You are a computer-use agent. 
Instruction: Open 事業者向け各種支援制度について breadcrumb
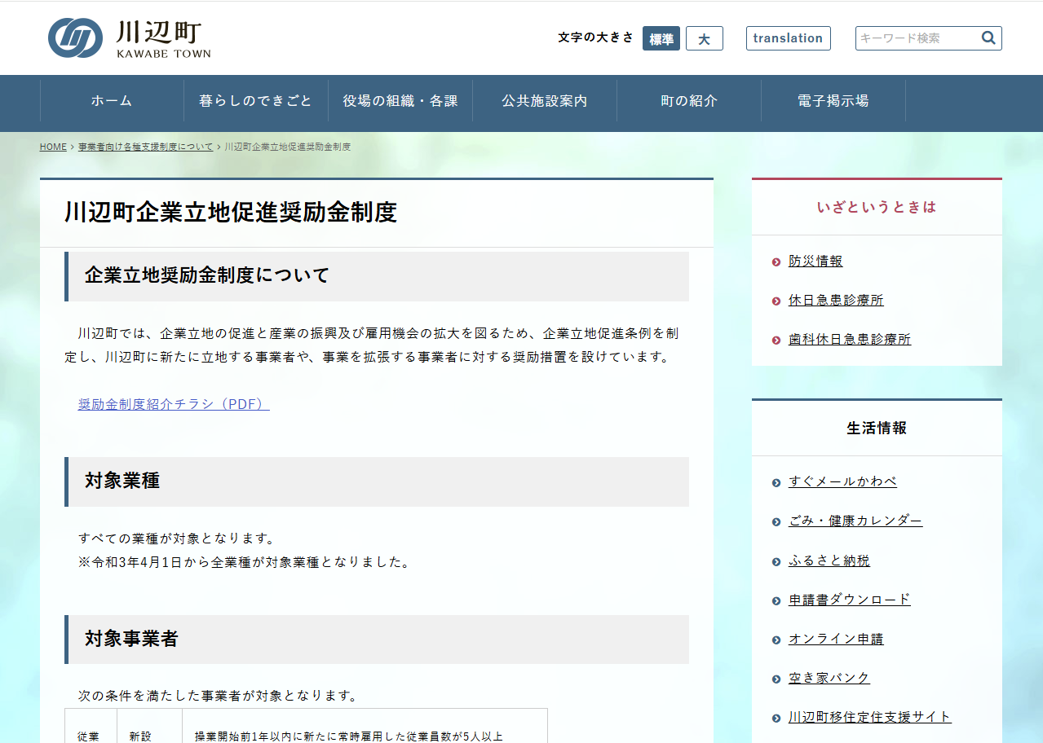click(x=145, y=147)
